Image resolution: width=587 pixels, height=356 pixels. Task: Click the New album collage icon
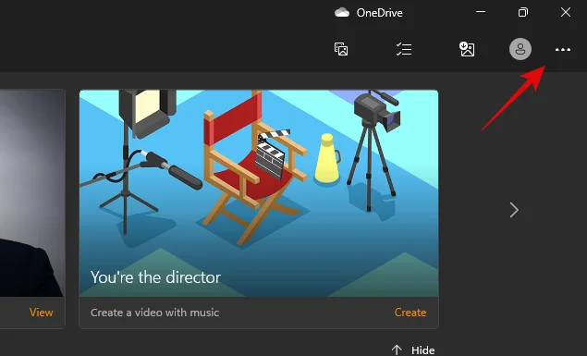[x=341, y=49]
